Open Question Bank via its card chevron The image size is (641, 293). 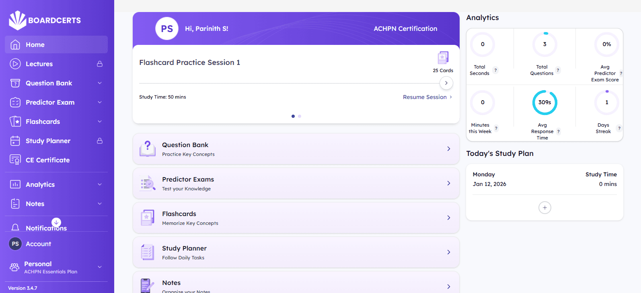449,149
